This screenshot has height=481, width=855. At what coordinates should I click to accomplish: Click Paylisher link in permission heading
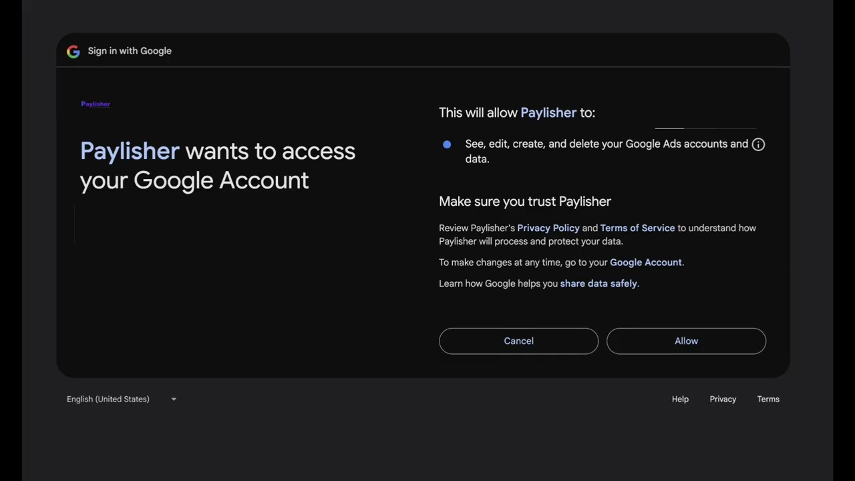click(548, 113)
